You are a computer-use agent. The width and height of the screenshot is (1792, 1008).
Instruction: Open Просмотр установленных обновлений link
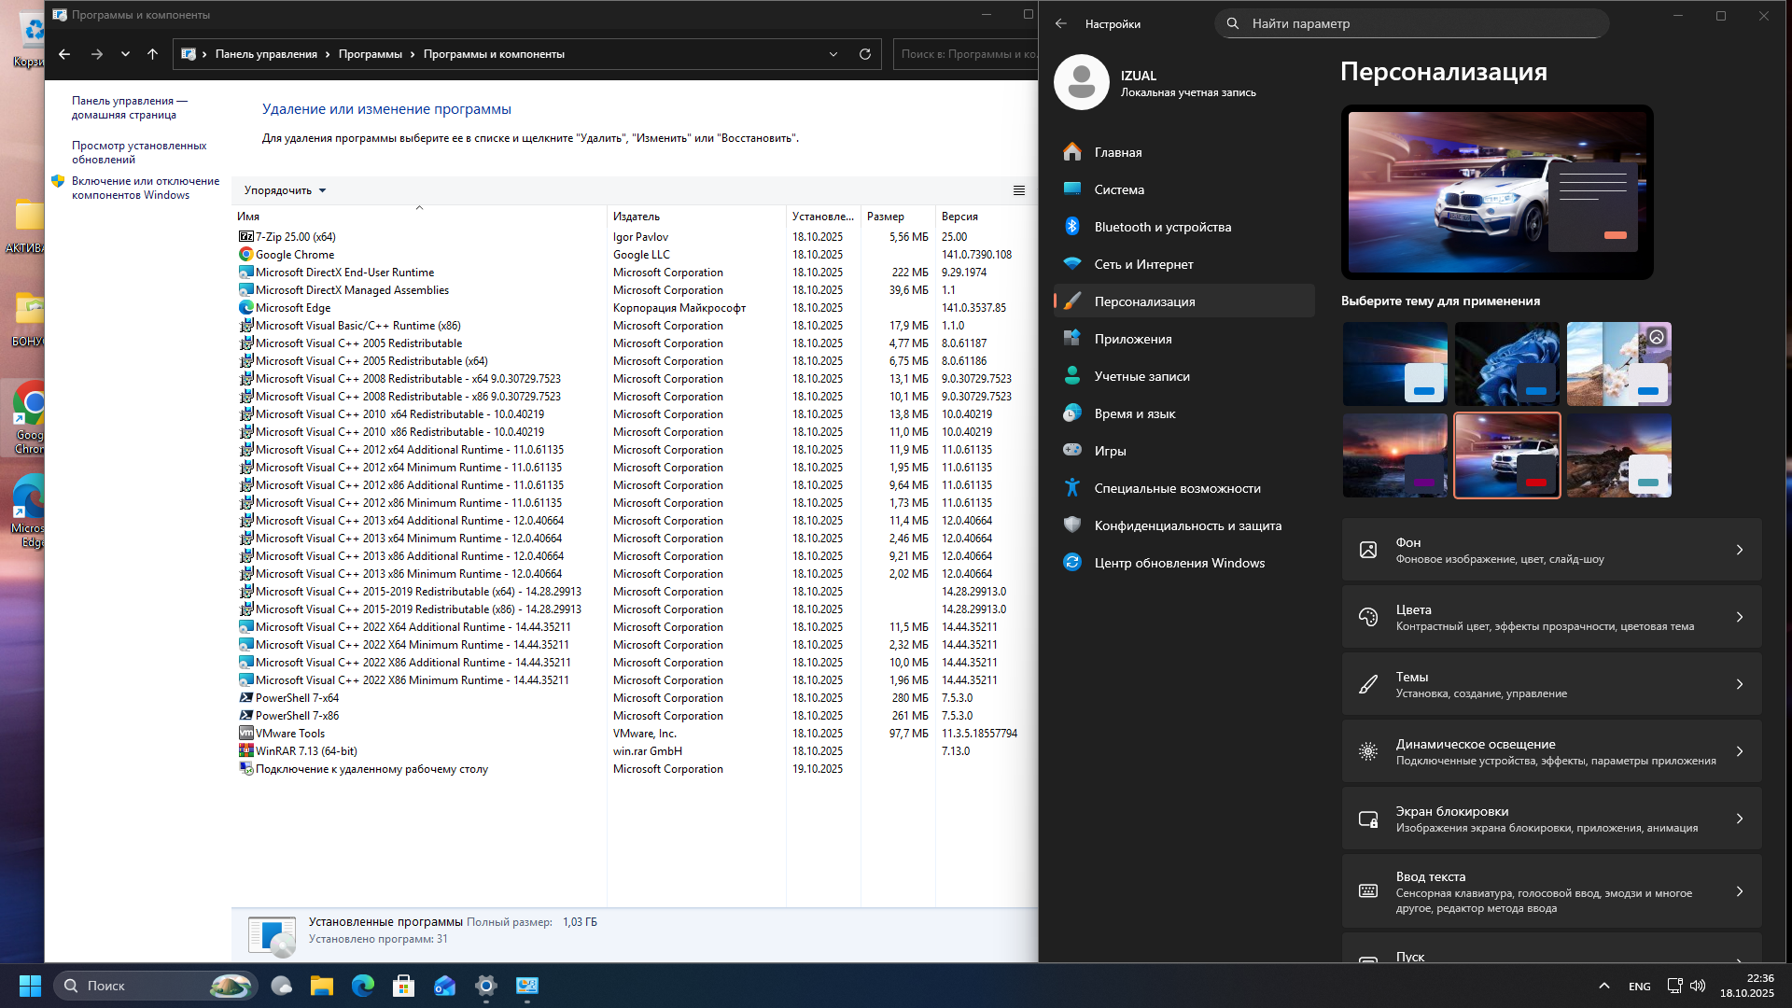pos(138,152)
